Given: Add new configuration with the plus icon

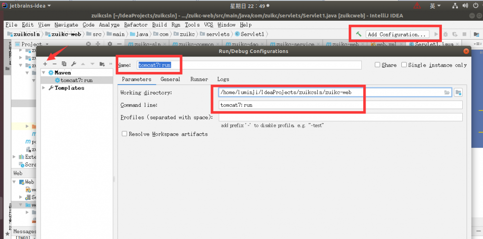Looking at the screenshot, I should 45,64.
